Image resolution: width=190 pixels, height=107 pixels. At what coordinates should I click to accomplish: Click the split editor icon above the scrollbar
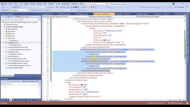(185, 17)
